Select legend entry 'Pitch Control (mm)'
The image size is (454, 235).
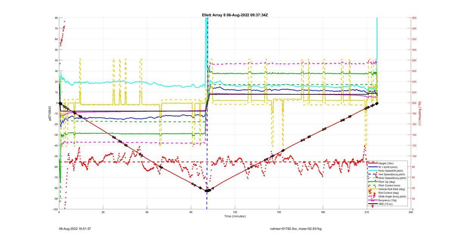[389, 186]
